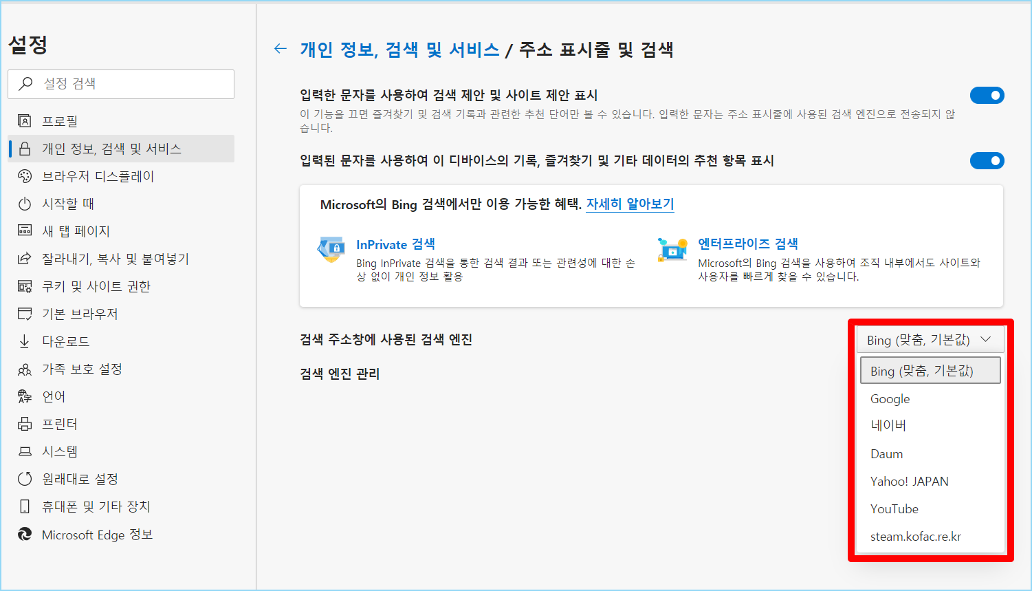1032x591 pixels.
Task: Click the default browser icon
Action: (25, 314)
